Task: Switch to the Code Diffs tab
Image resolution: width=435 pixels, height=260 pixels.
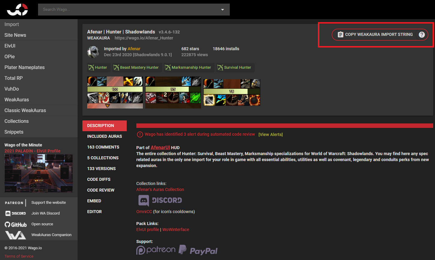Action: coord(105,180)
